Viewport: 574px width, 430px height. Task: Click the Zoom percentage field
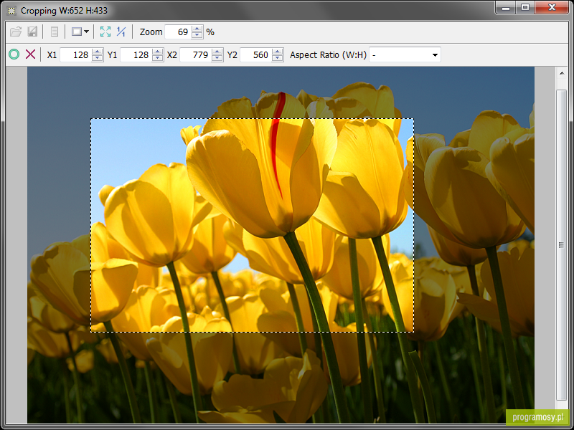coord(178,32)
